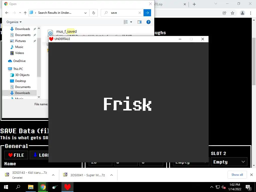The width and height of the screenshot is (256, 192).
Task: Open the Organize menu
Action: click(14, 22)
